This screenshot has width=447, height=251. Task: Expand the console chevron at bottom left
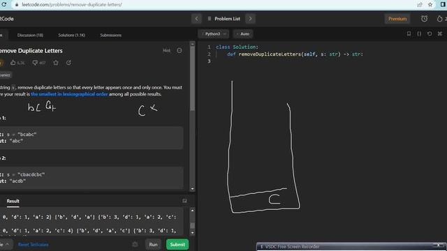click(x=7, y=245)
